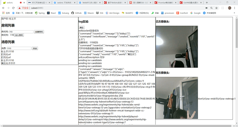Click the 消息列表 heading
Image resolution: width=238 pixels, height=127 pixels.
[8, 42]
